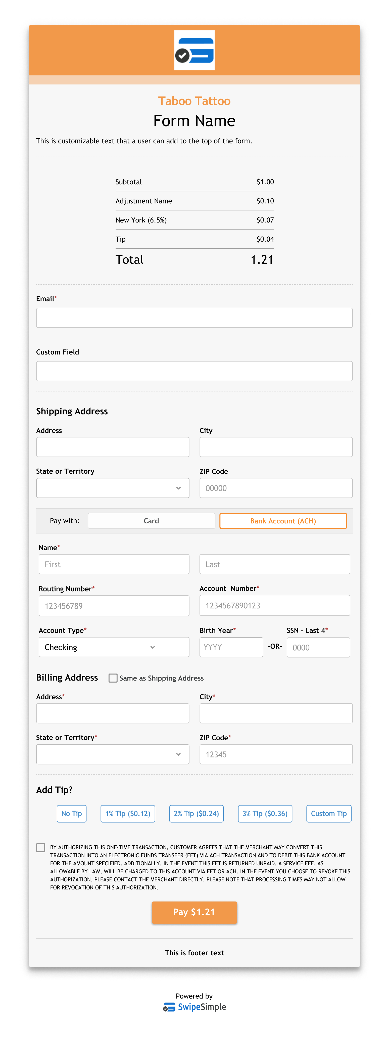Focus the shipping Address field
Image resolution: width=389 pixels, height=1037 pixels.
click(113, 447)
